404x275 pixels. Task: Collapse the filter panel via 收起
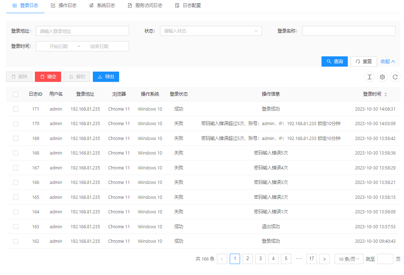pyautogui.click(x=388, y=61)
